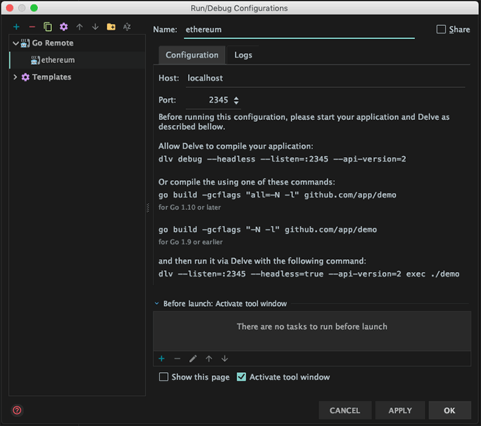The width and height of the screenshot is (481, 426).
Task: Collapse the Before launch section
Action: pyautogui.click(x=156, y=303)
